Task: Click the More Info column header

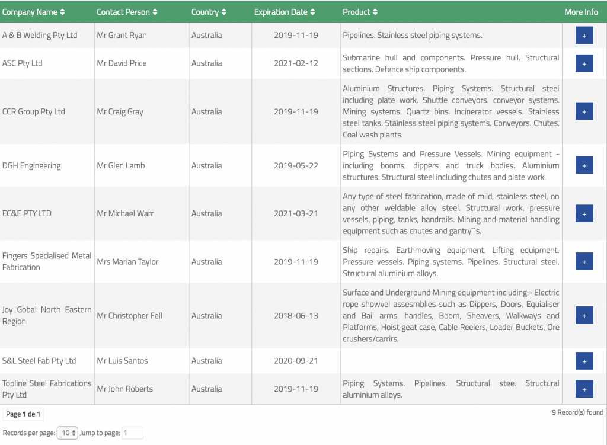Action: (x=581, y=12)
